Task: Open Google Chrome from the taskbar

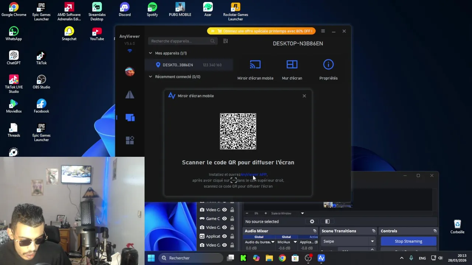Action: [x=282, y=258]
